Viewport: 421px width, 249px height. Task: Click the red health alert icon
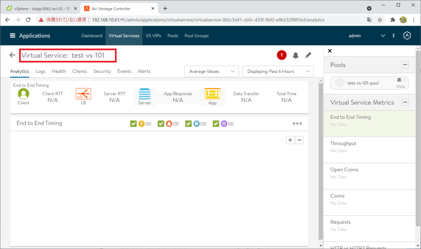click(281, 55)
